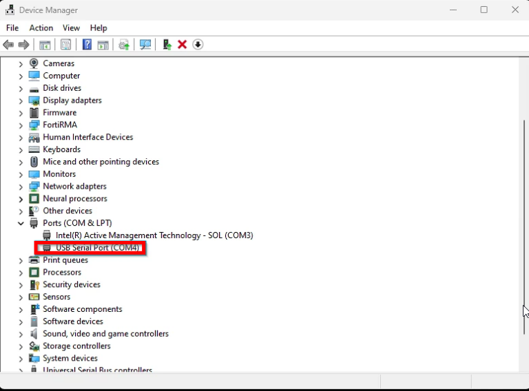Click the Security devices key icon
Image resolution: width=529 pixels, height=391 pixels.
pyautogui.click(x=34, y=285)
